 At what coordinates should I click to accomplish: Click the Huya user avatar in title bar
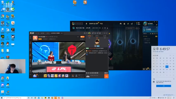89,33
